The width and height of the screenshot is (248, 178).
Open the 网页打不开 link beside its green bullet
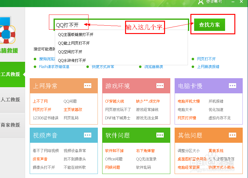pos(207,59)
